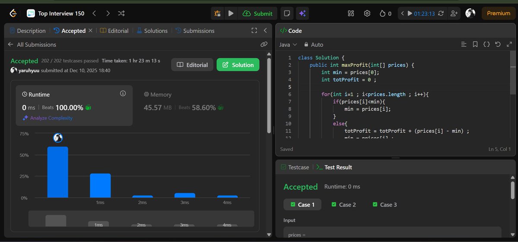518x242 pixels.
Task: Click the test result panel scrollbar
Action: [x=513, y=190]
